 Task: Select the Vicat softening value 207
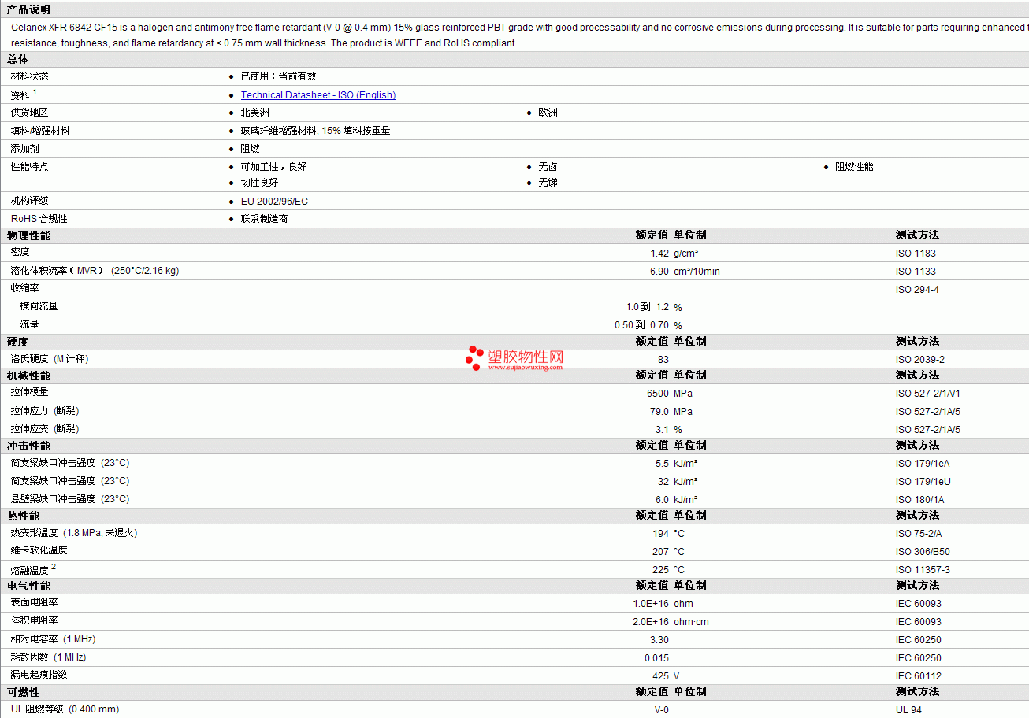[x=660, y=552]
